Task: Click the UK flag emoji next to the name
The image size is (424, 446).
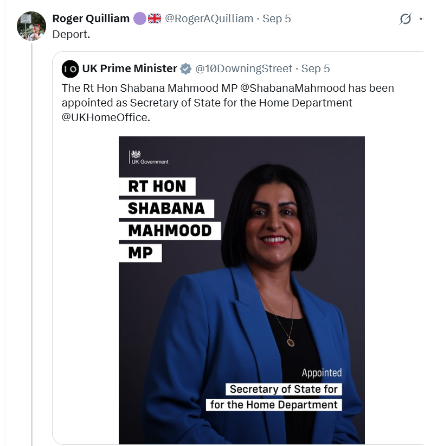Action: click(155, 18)
